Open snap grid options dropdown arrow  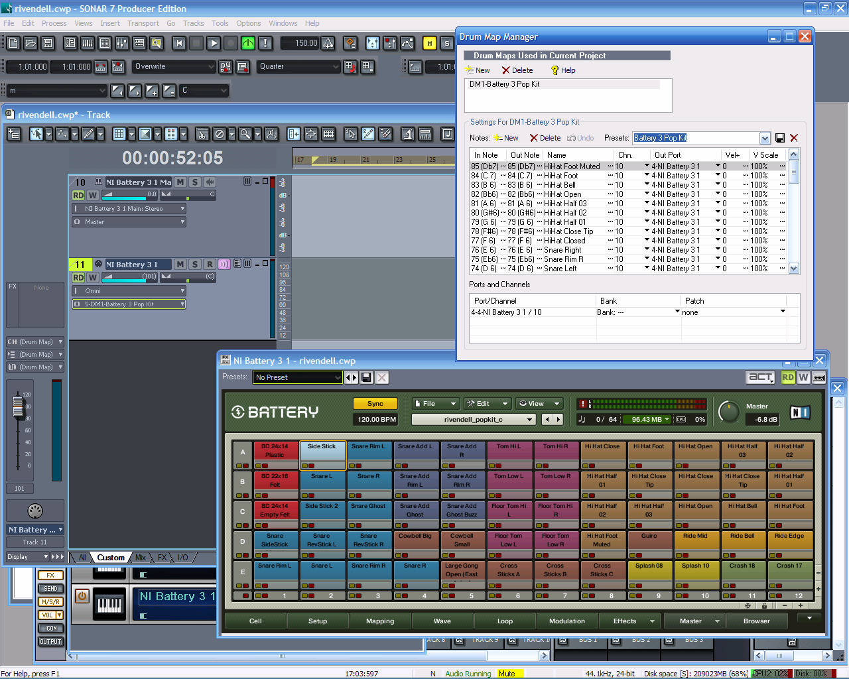pyautogui.click(x=131, y=134)
